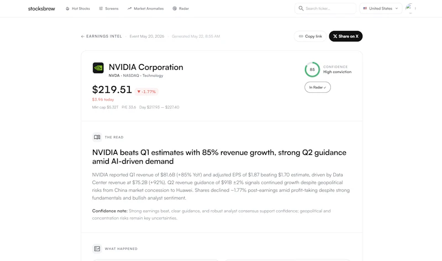Screen dimensions: 442x261
Task: Click the X logo icon
Action: 335,36
